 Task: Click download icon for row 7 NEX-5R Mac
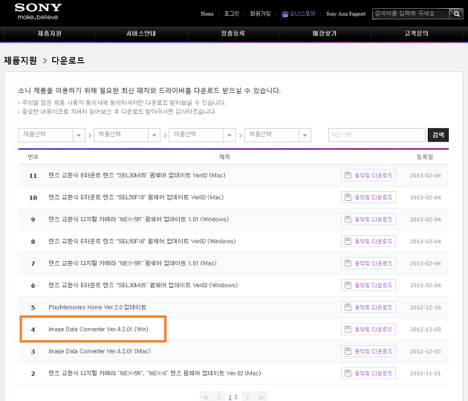click(348, 263)
